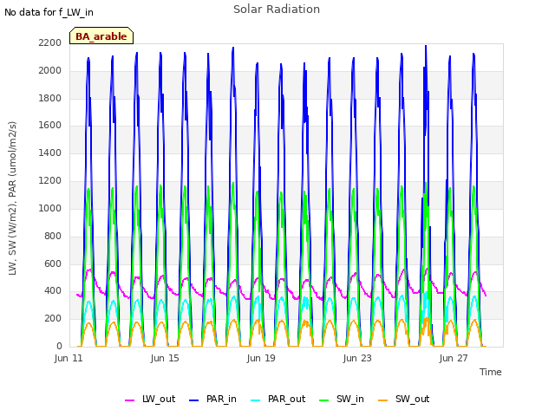Click the Jun 19 x-axis label
The height and width of the screenshot is (416, 555).
tap(261, 358)
